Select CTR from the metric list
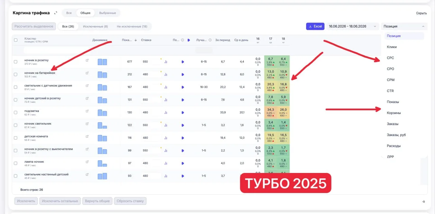Image resolution: width=435 pixels, height=214 pixels. [390, 91]
